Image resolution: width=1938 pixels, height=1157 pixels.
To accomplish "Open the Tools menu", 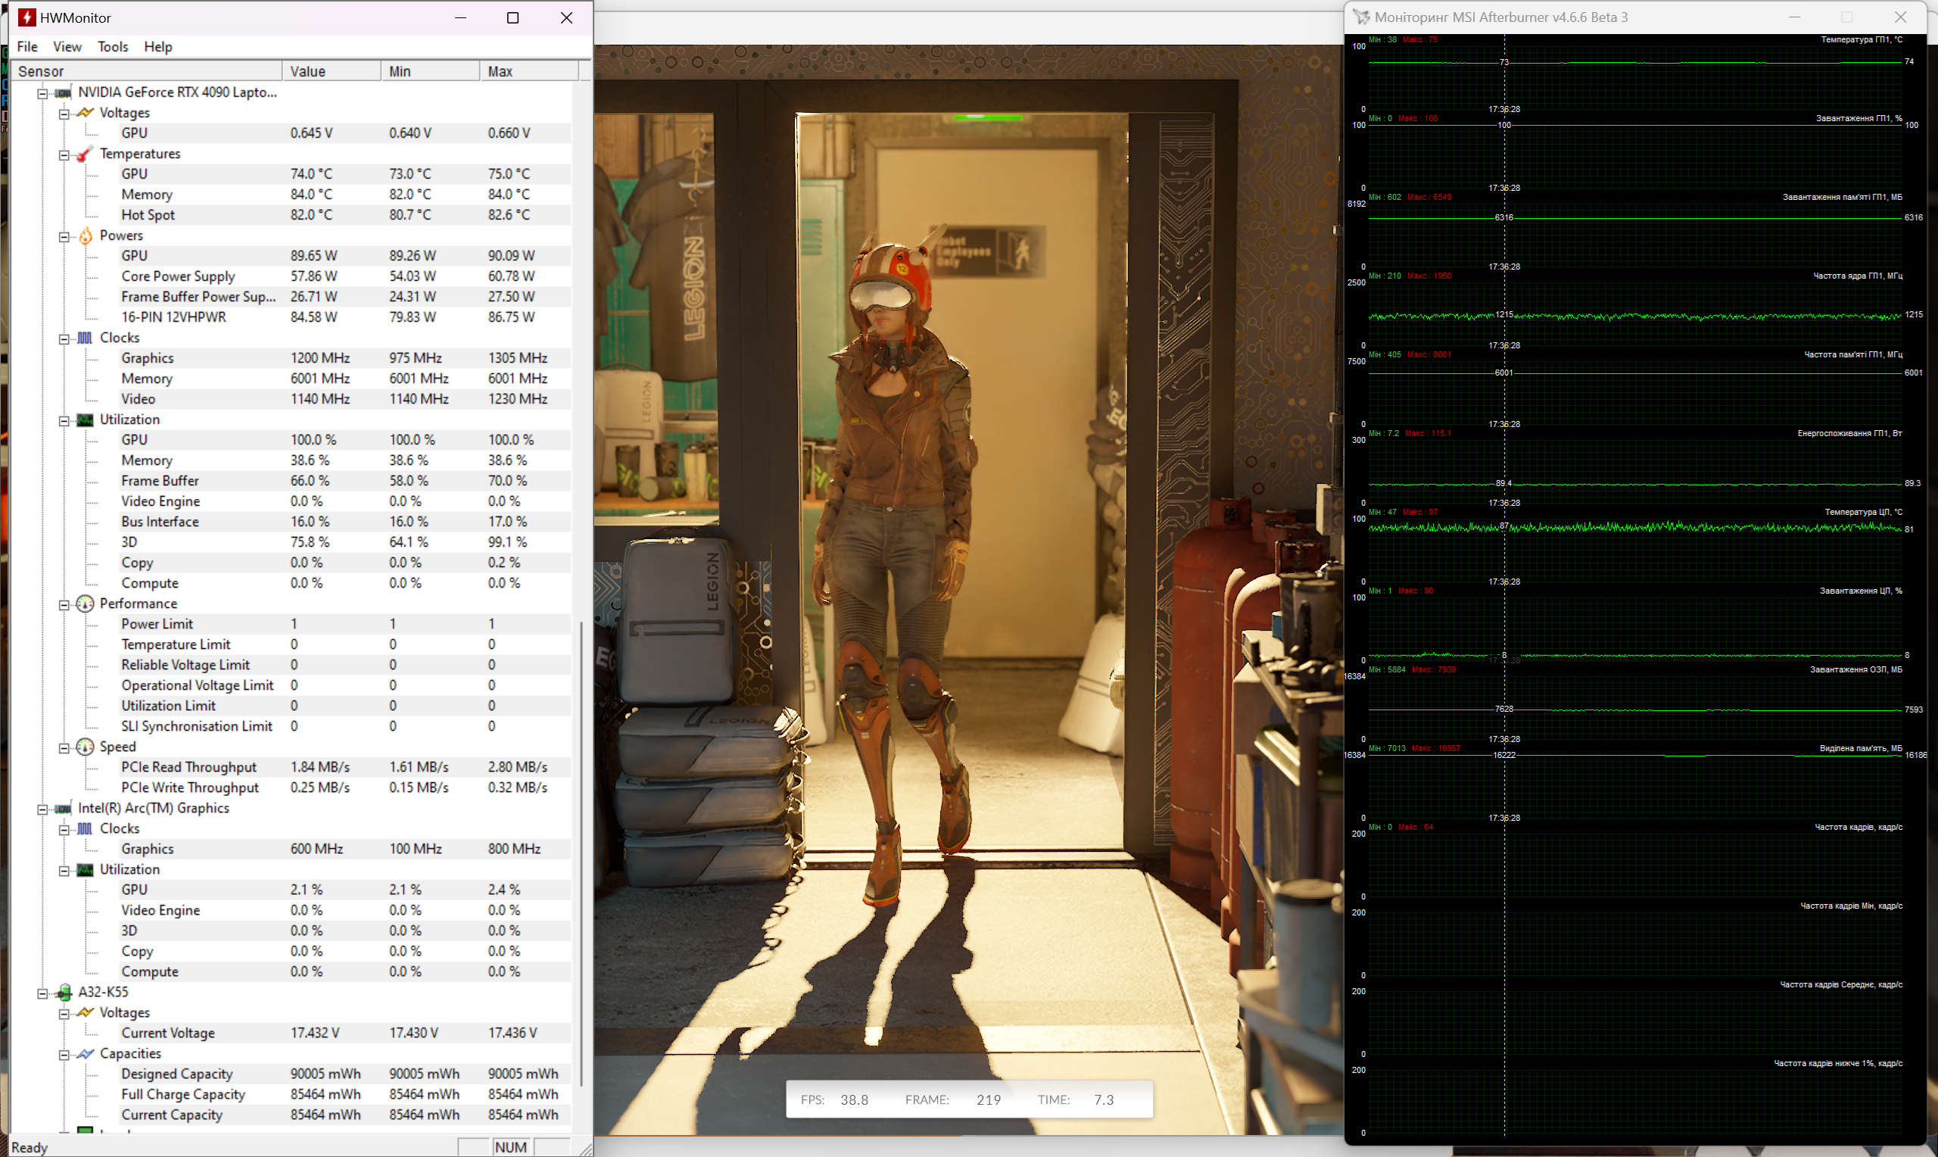I will pyautogui.click(x=113, y=47).
